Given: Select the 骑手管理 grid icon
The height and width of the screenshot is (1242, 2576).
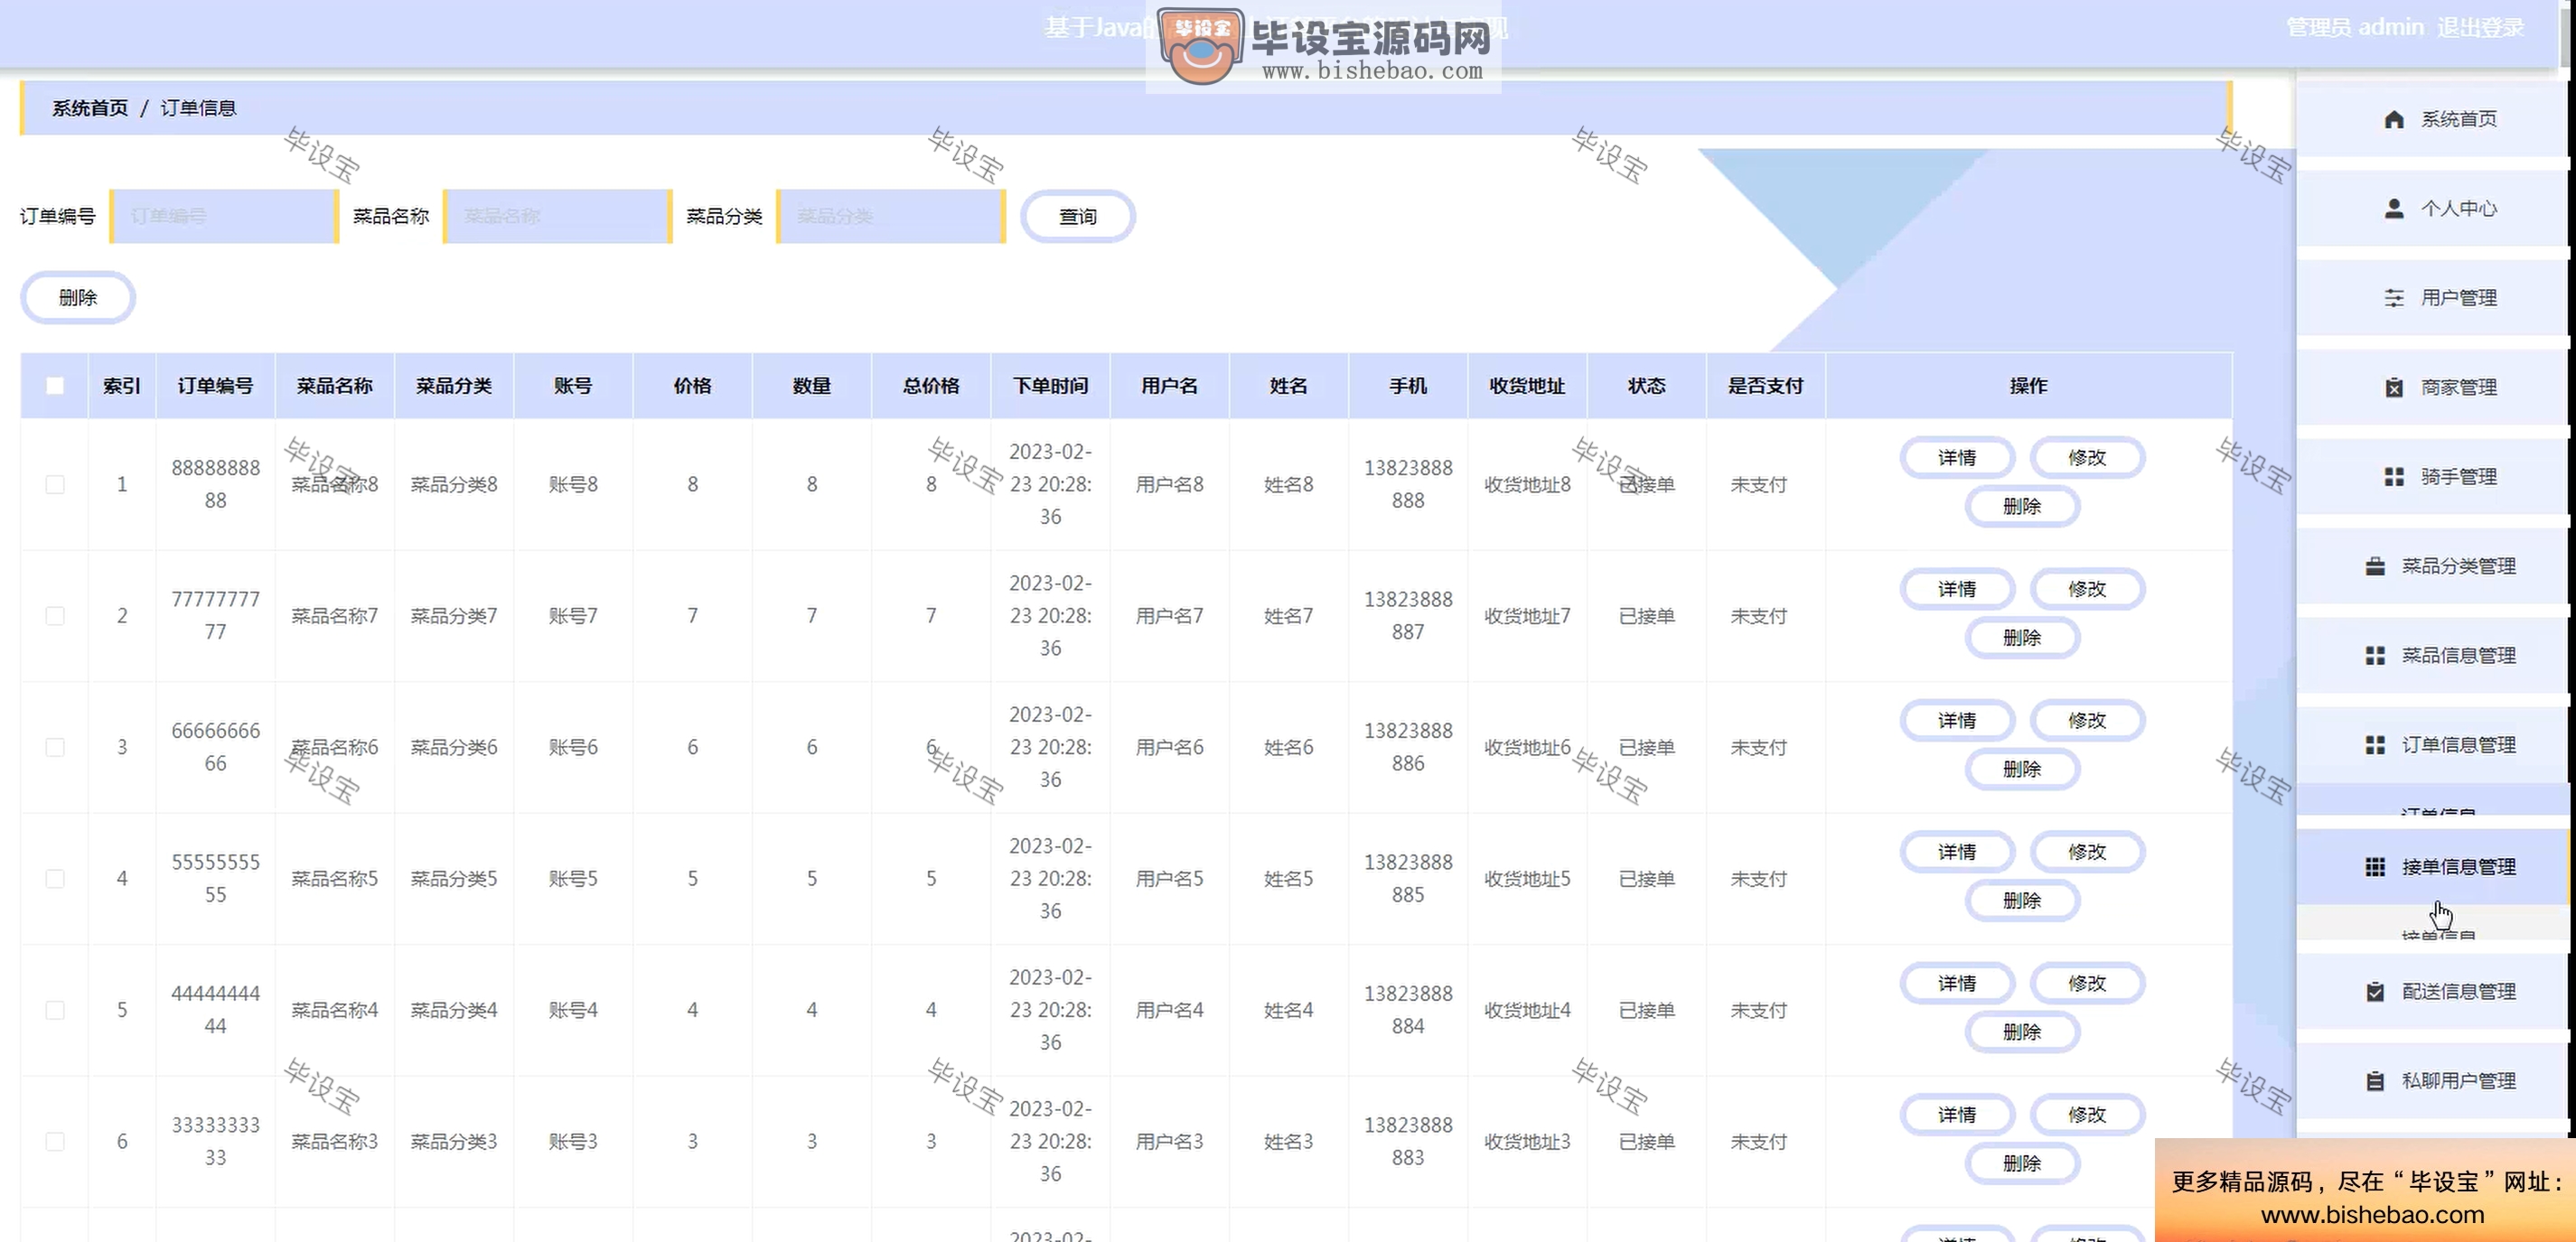Looking at the screenshot, I should coord(2394,477).
